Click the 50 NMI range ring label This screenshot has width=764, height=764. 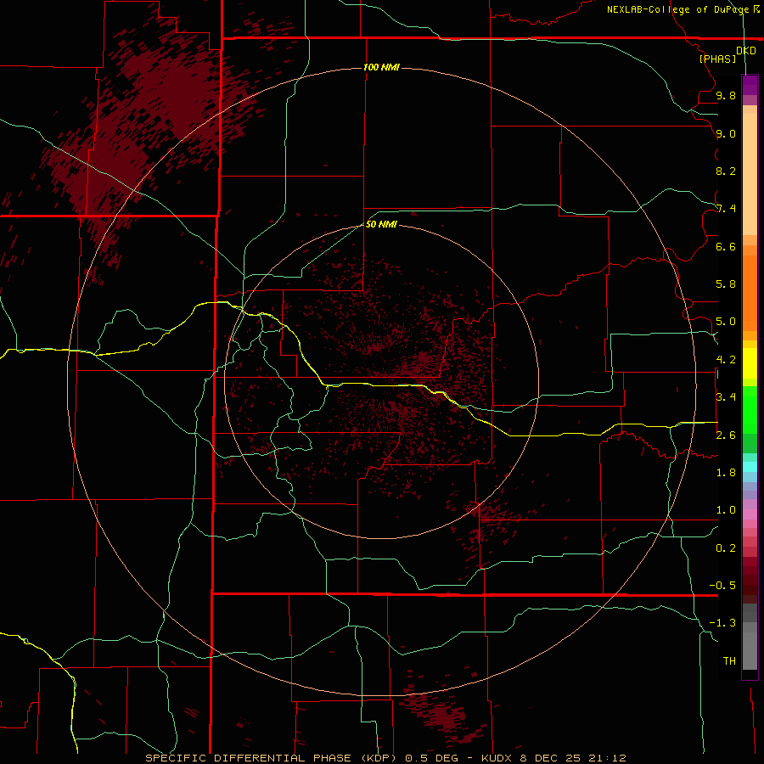coord(381,224)
